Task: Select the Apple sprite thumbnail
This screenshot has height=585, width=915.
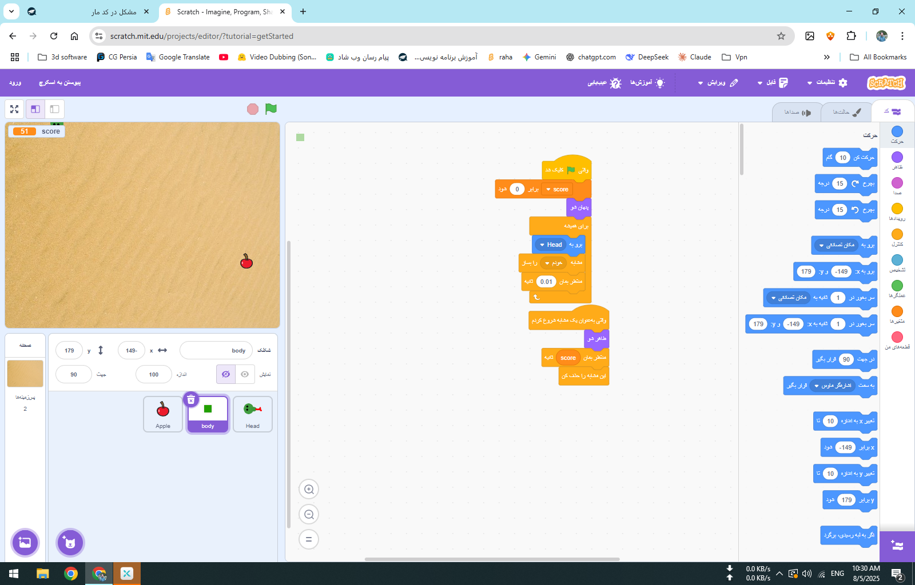Action: (163, 414)
